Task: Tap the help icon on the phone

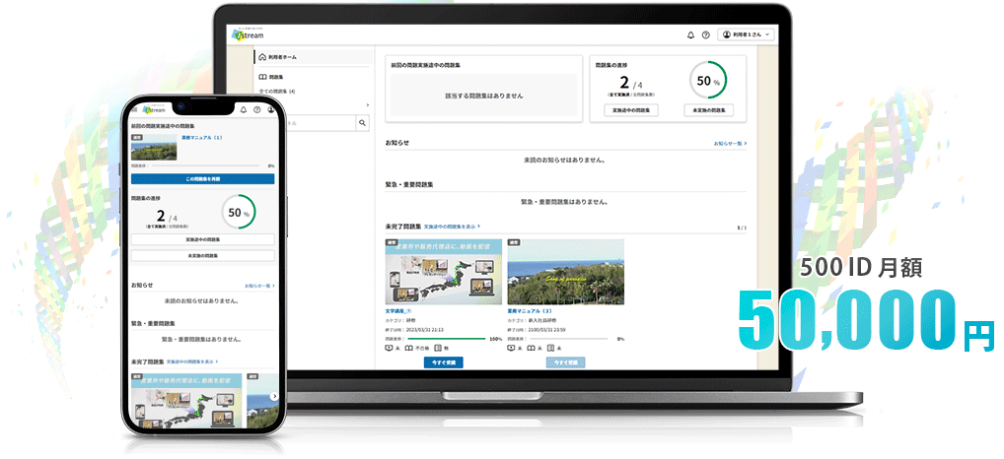Action: (257, 109)
